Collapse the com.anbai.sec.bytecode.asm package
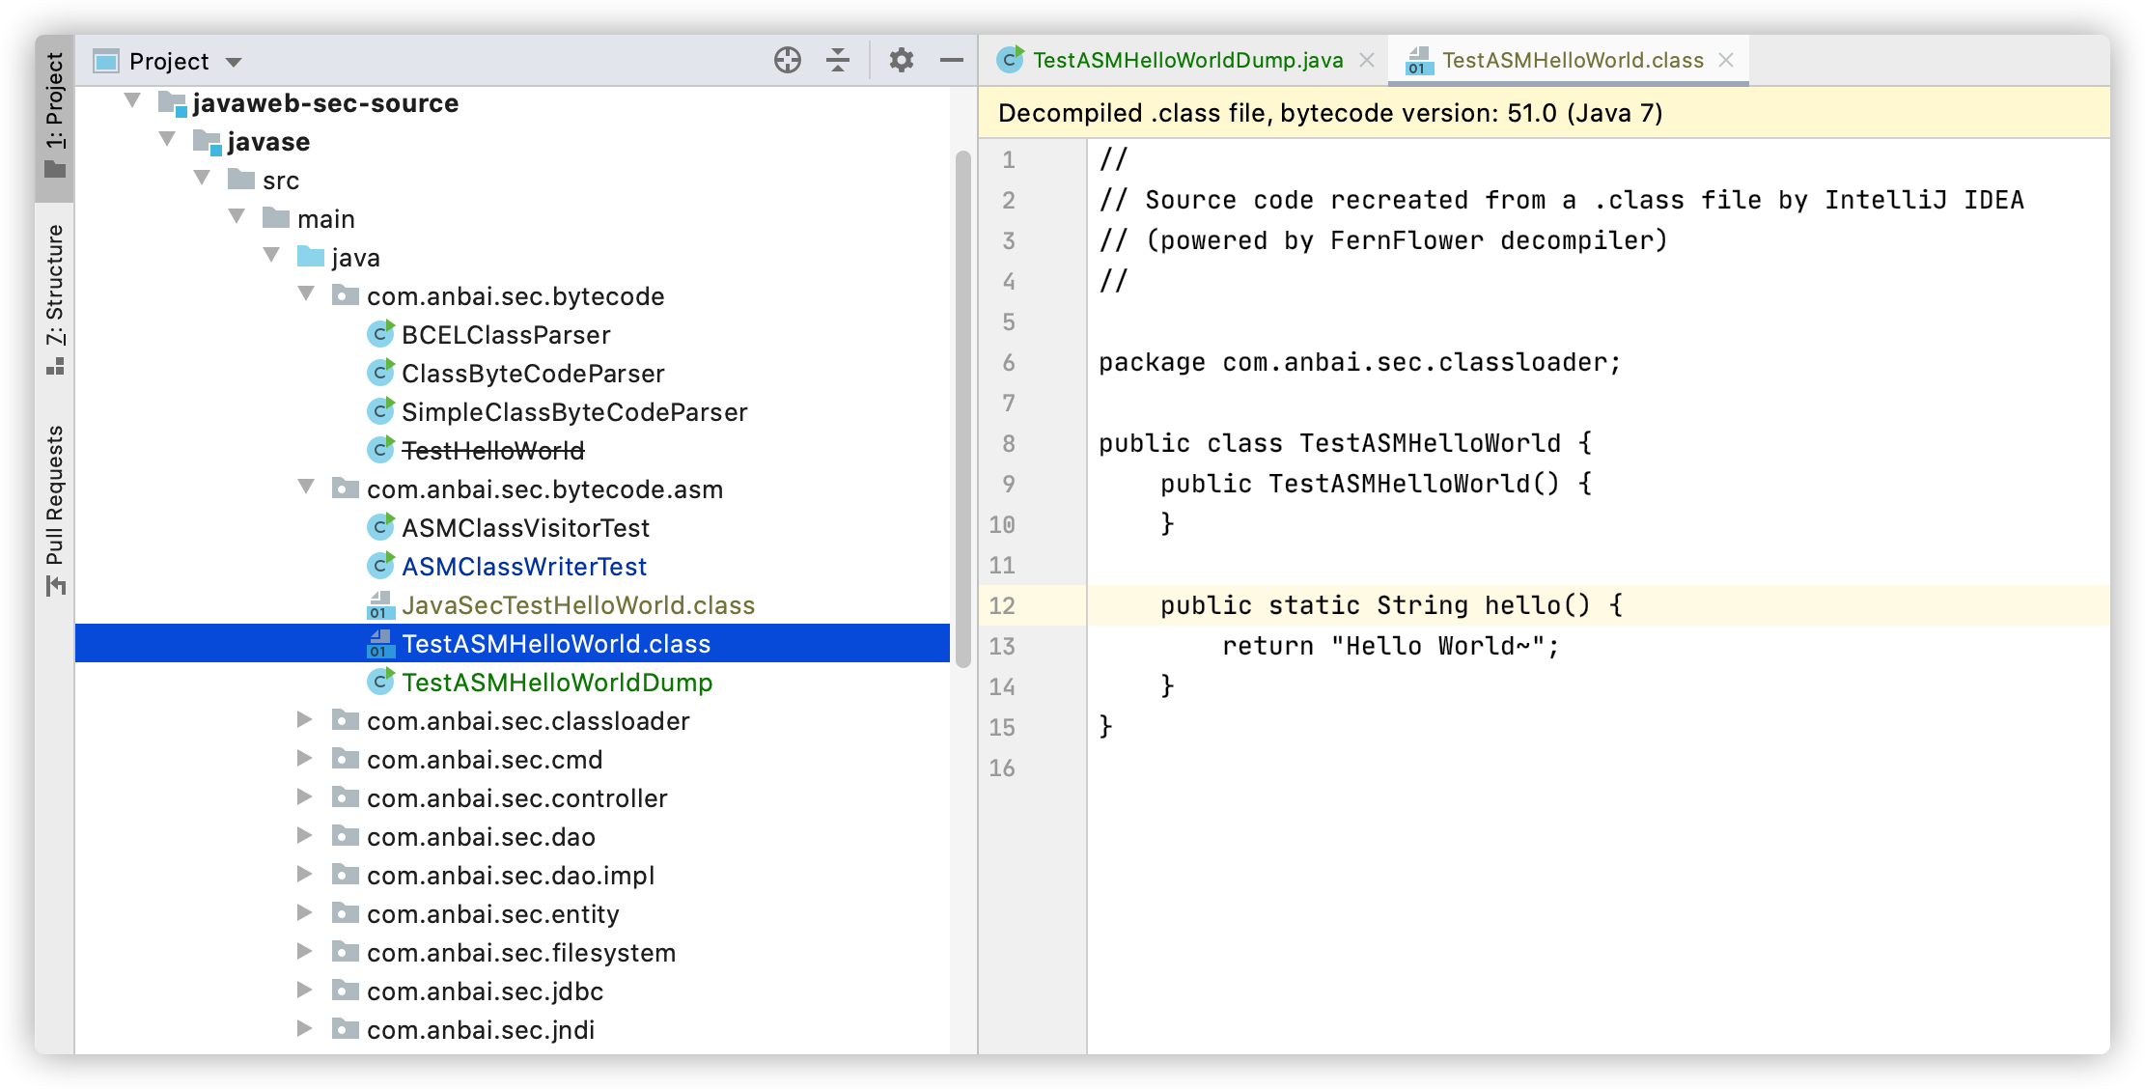Image resolution: width=2145 pixels, height=1089 pixels. [306, 488]
